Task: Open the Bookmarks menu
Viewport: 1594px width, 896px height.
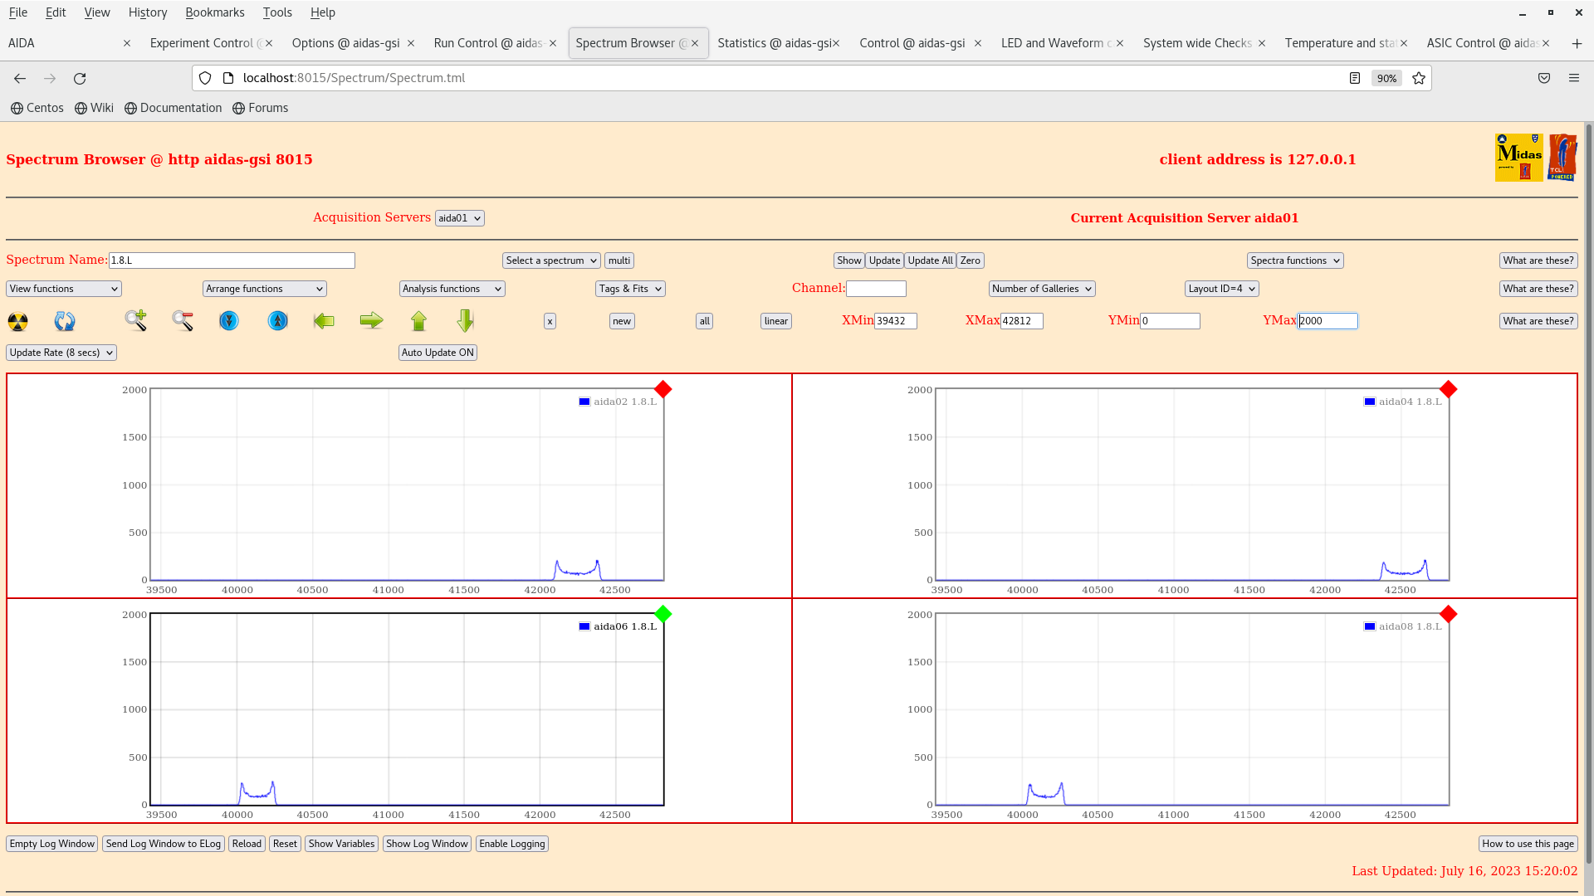Action: [x=214, y=12]
